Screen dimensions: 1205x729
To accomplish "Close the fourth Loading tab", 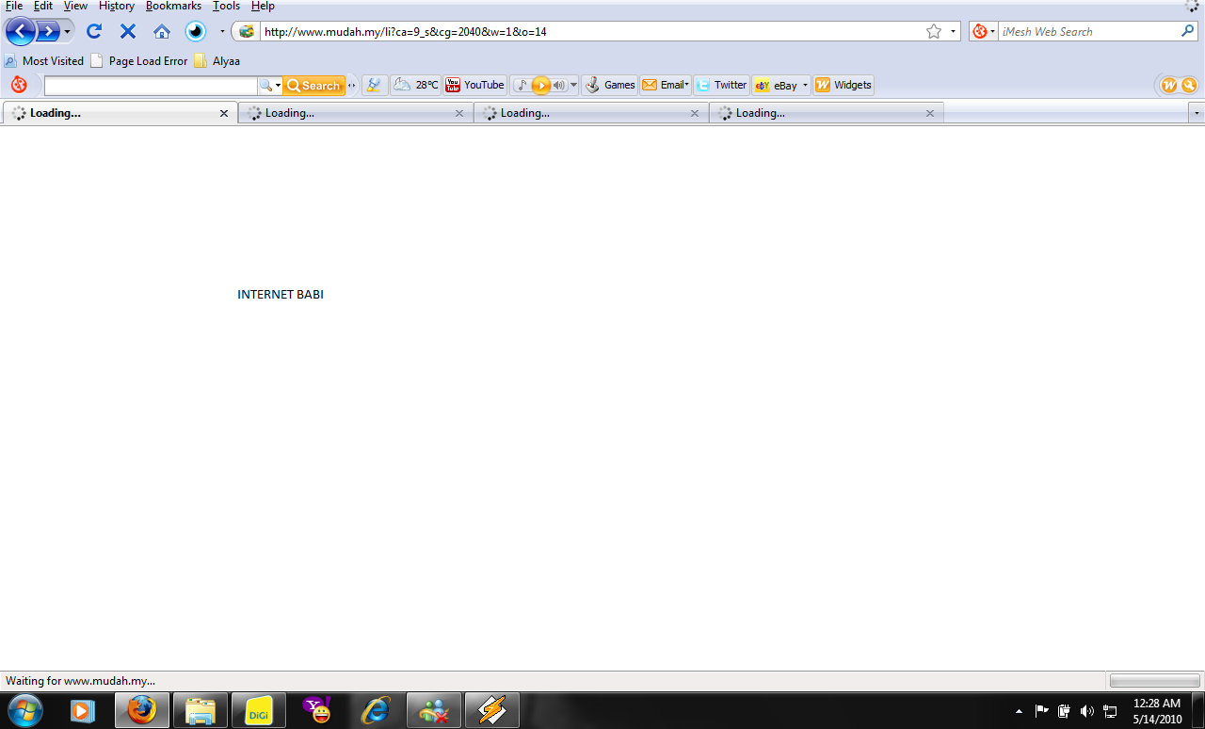I will pyautogui.click(x=930, y=113).
